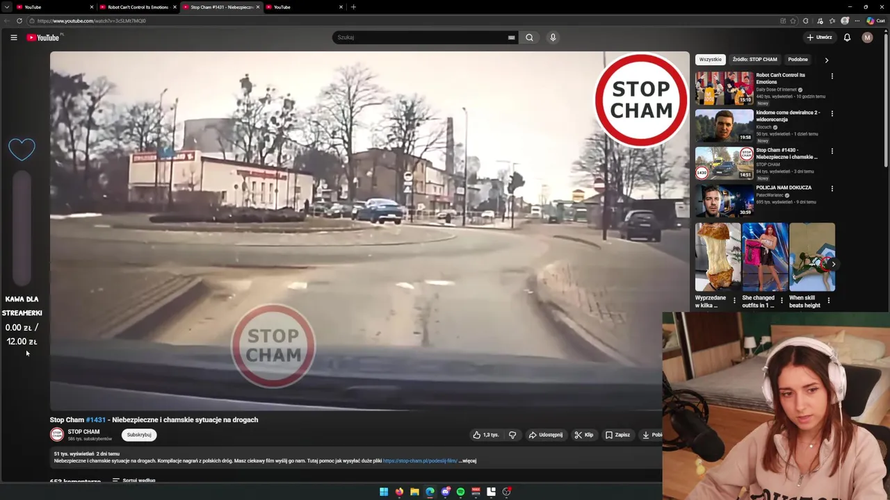This screenshot has width=890, height=500.
Task: Like the video with thumbs up
Action: tap(486, 435)
